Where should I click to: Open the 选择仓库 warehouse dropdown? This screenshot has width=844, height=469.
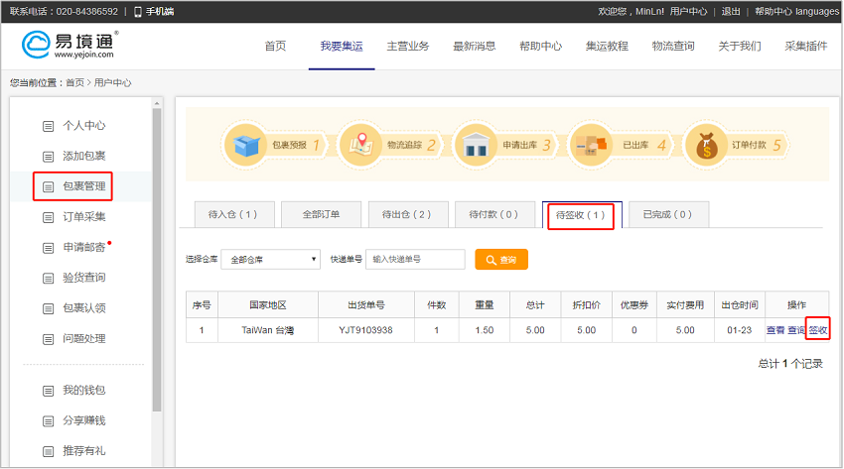pyautogui.click(x=270, y=260)
